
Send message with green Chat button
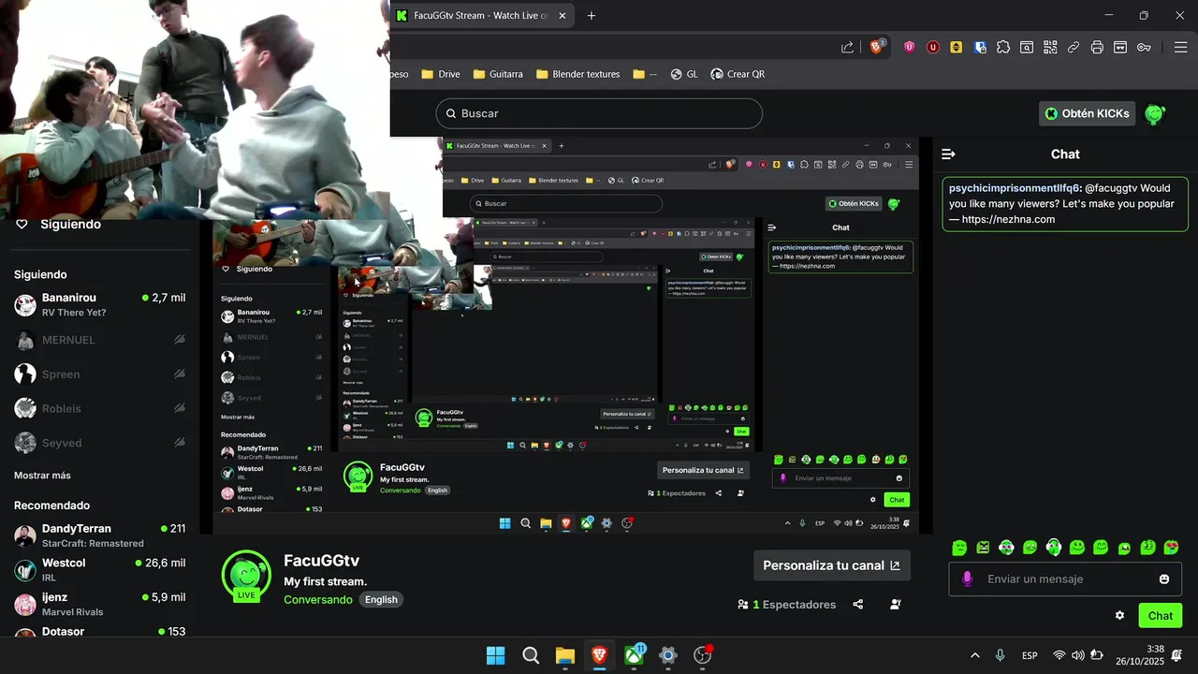click(1161, 615)
